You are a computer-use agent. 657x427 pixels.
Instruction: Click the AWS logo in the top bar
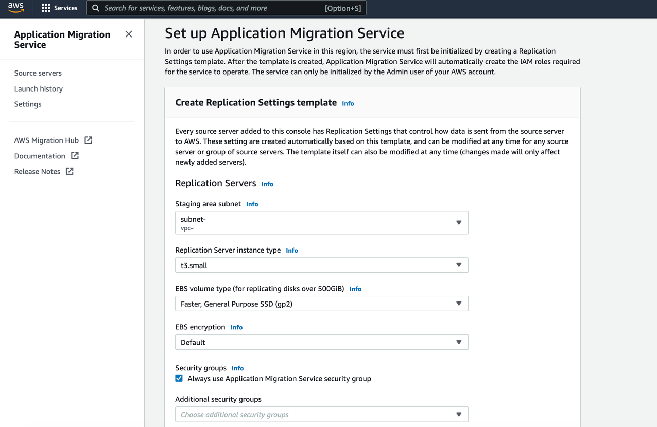15,8
